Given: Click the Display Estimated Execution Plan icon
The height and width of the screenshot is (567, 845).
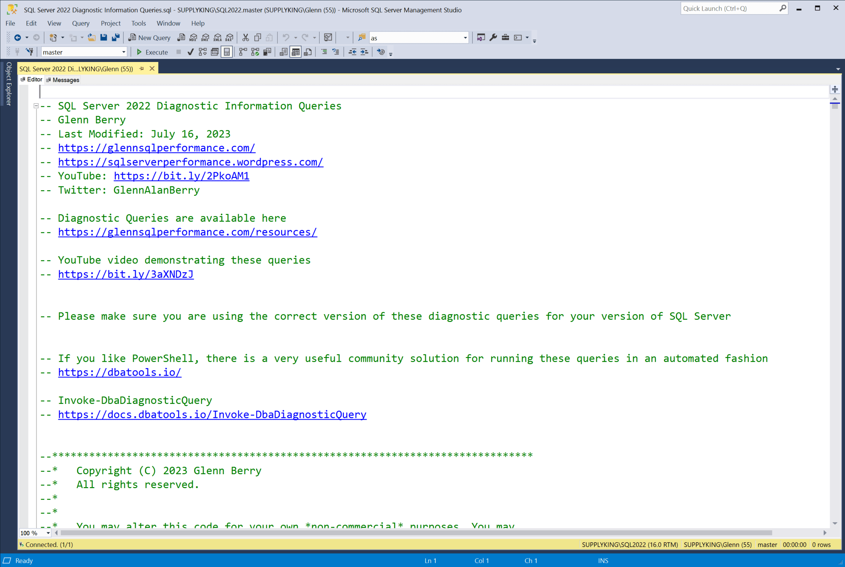Looking at the screenshot, I should tap(202, 52).
